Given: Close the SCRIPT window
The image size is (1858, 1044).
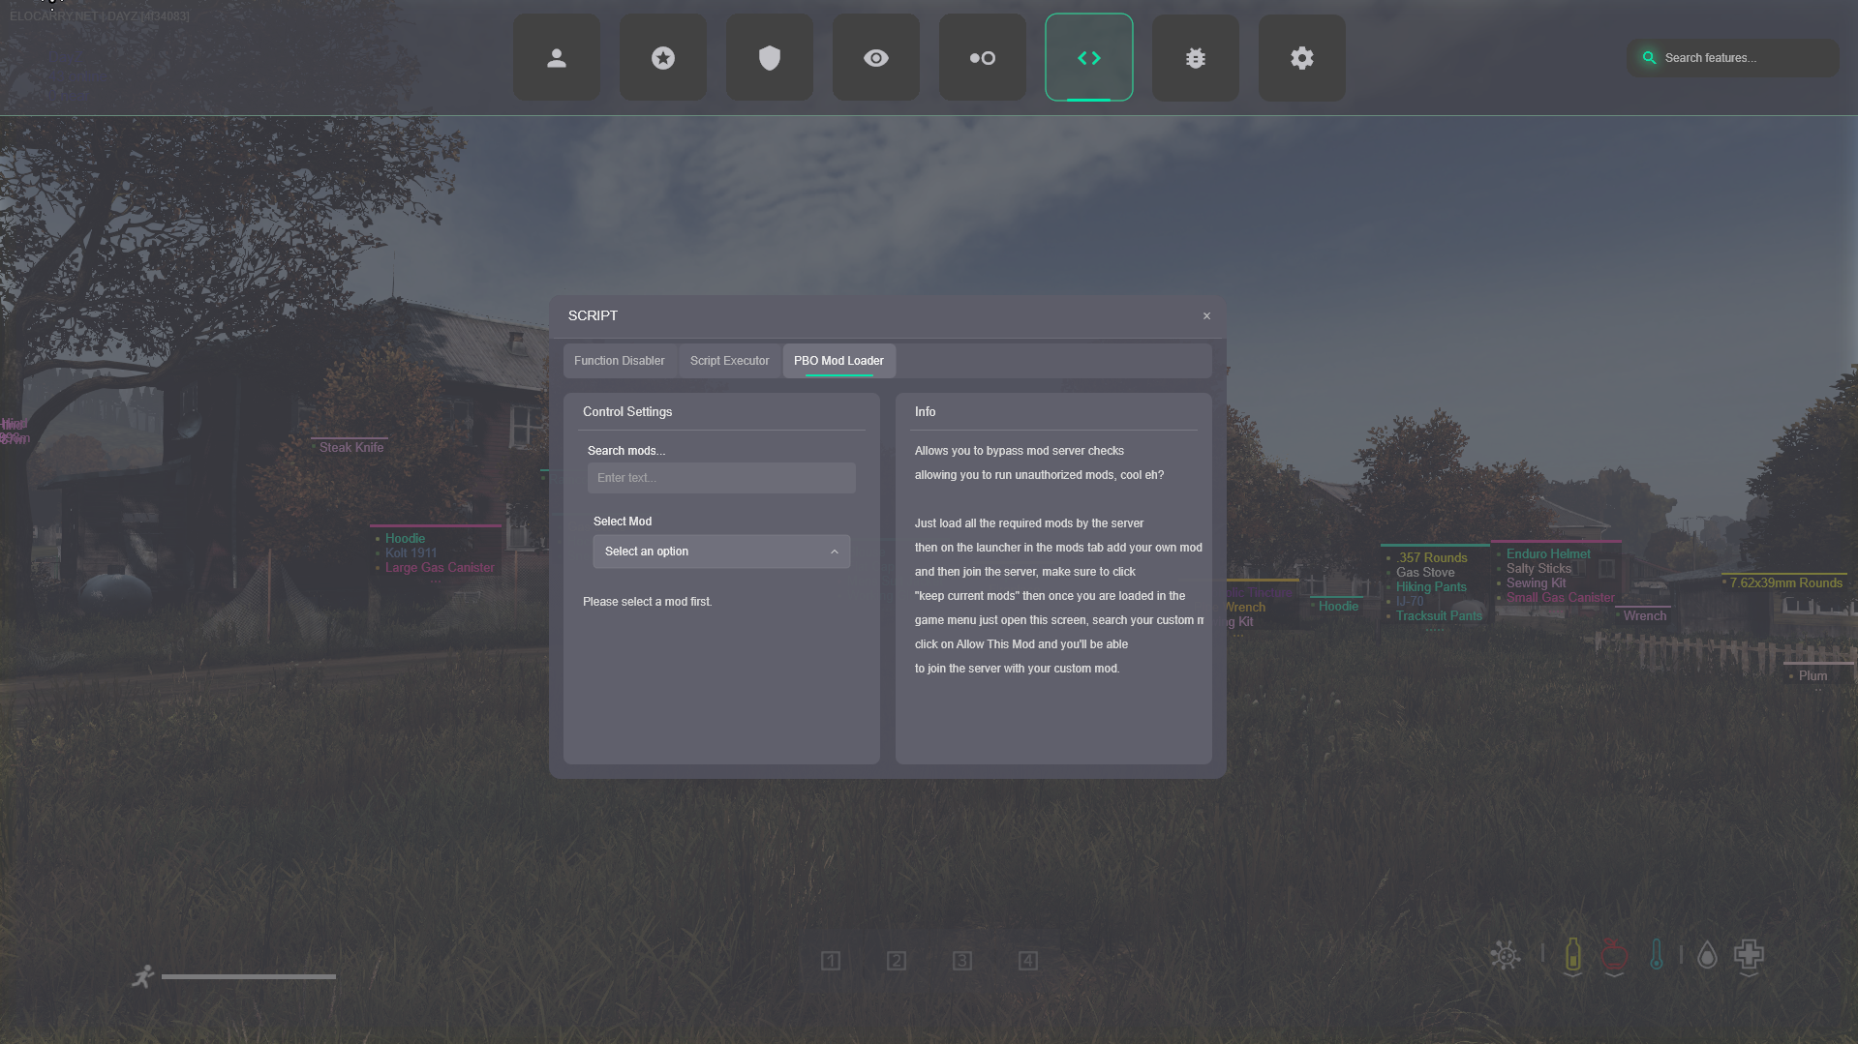Looking at the screenshot, I should [x=1206, y=316].
